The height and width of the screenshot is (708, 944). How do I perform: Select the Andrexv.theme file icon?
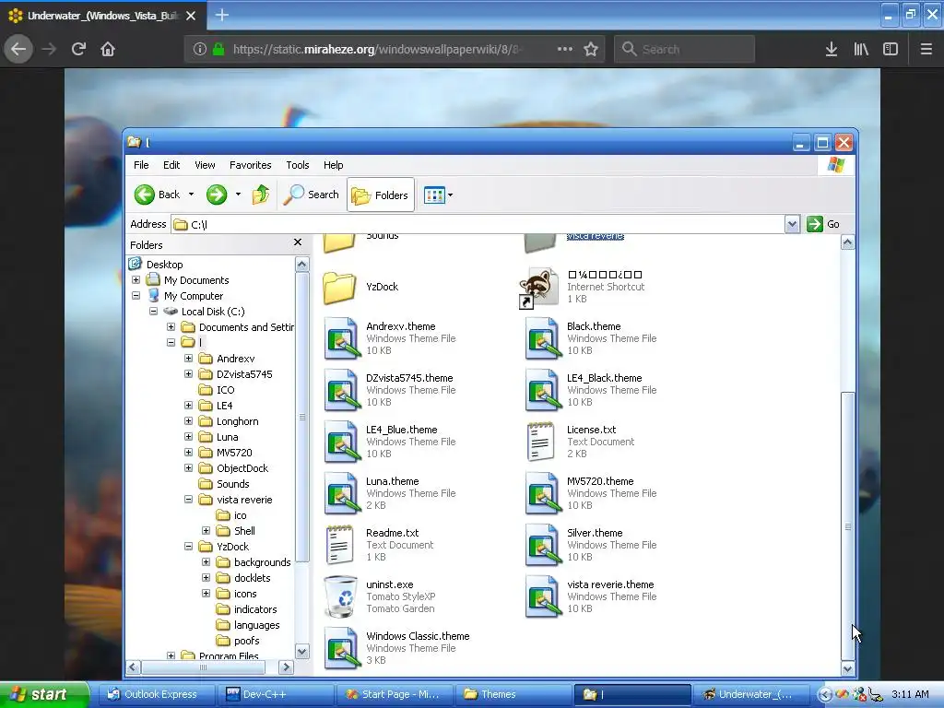coord(342,338)
